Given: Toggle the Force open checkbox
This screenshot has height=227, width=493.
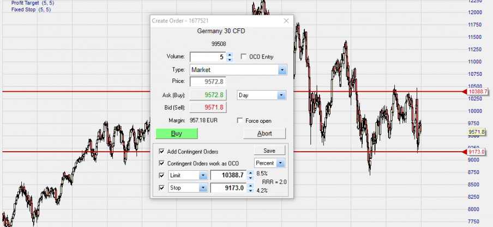Looking at the screenshot, I should [240, 121].
